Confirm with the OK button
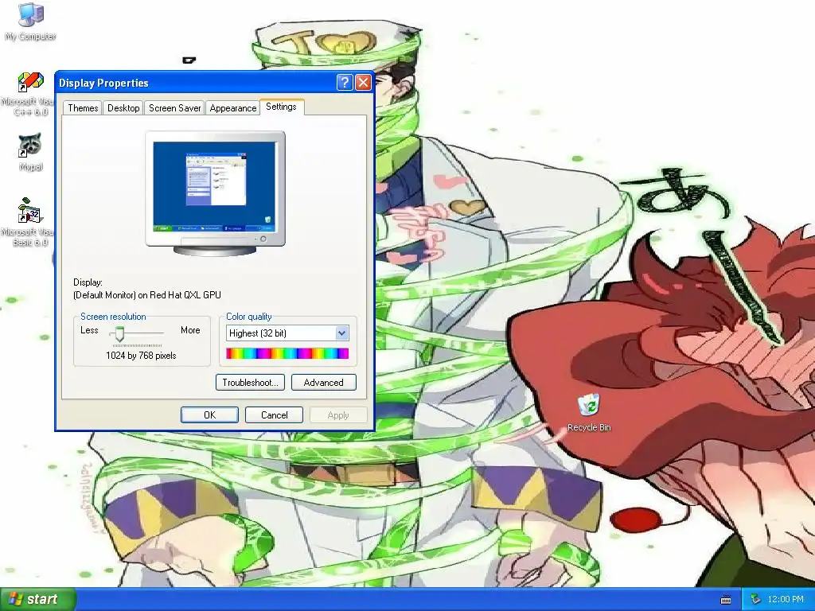Screen dimensions: 815x611 pos(209,415)
